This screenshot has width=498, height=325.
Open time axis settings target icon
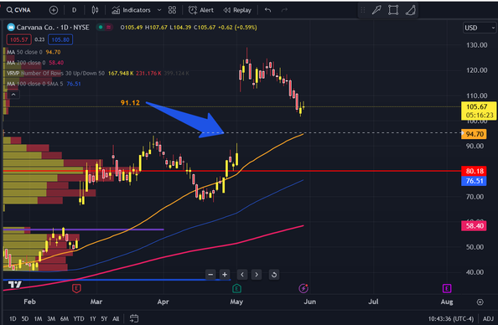(x=480, y=302)
